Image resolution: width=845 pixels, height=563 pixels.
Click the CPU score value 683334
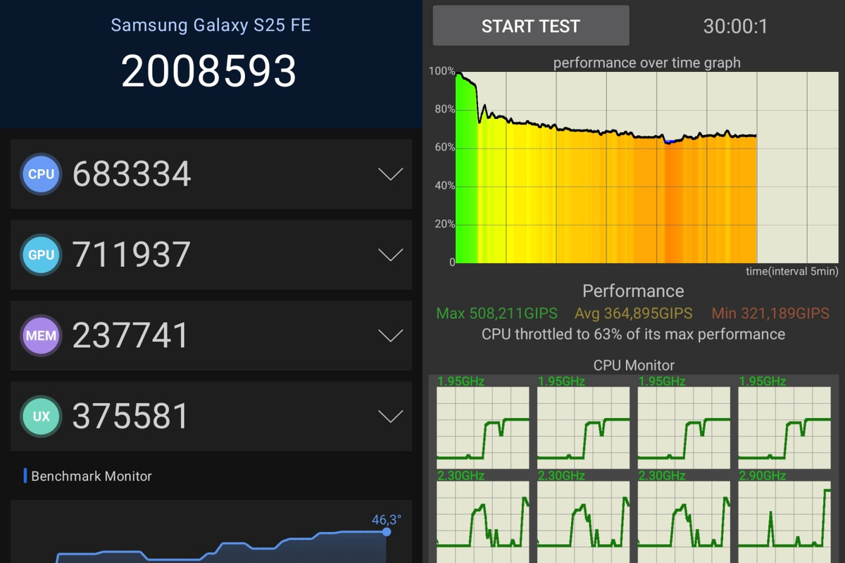coord(132,174)
